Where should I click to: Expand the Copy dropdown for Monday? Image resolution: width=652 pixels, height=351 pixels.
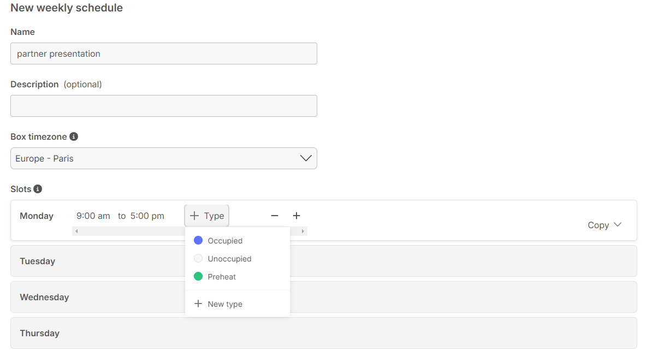tap(604, 225)
